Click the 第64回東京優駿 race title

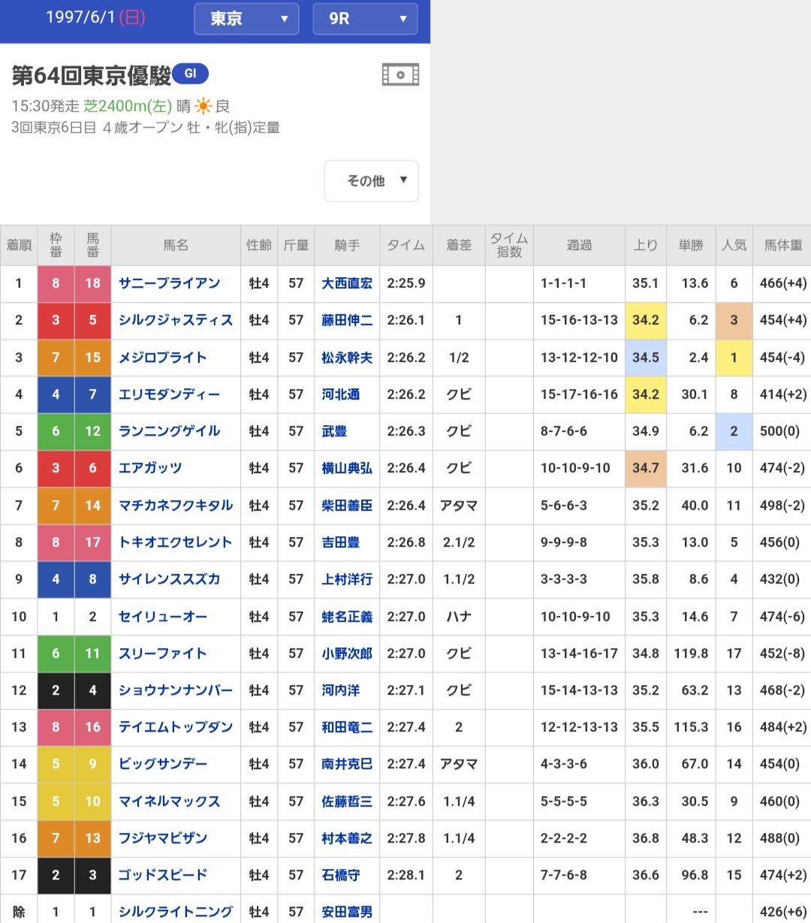[92, 75]
